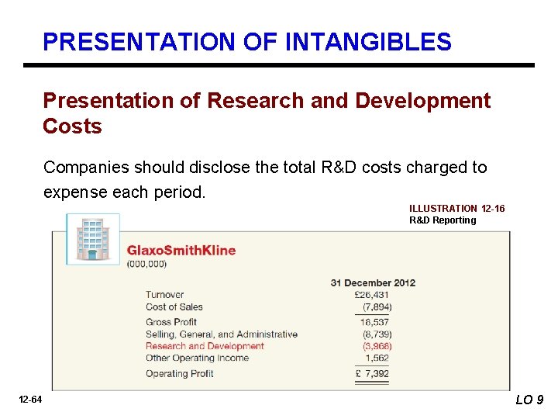Click 'Selling, General, and Administrative' label
This screenshot has height=419, width=558.
(x=222, y=334)
